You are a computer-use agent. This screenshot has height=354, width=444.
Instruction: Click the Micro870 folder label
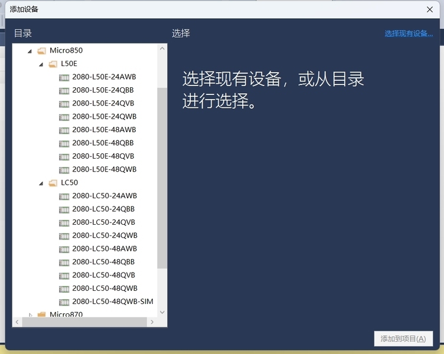click(66, 314)
